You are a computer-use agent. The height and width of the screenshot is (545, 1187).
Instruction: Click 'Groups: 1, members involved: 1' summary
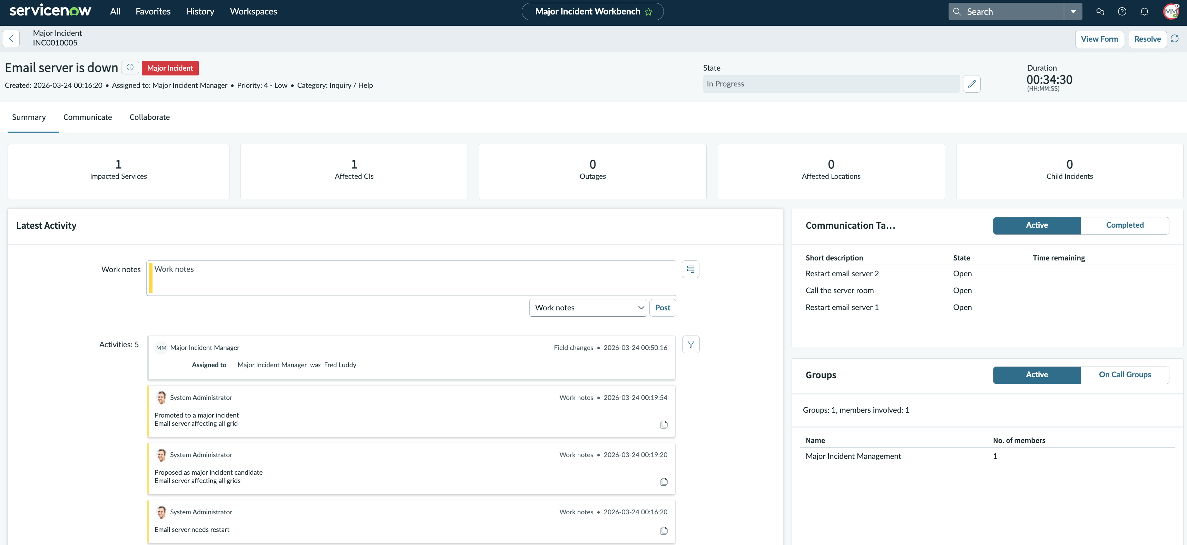[856, 410]
